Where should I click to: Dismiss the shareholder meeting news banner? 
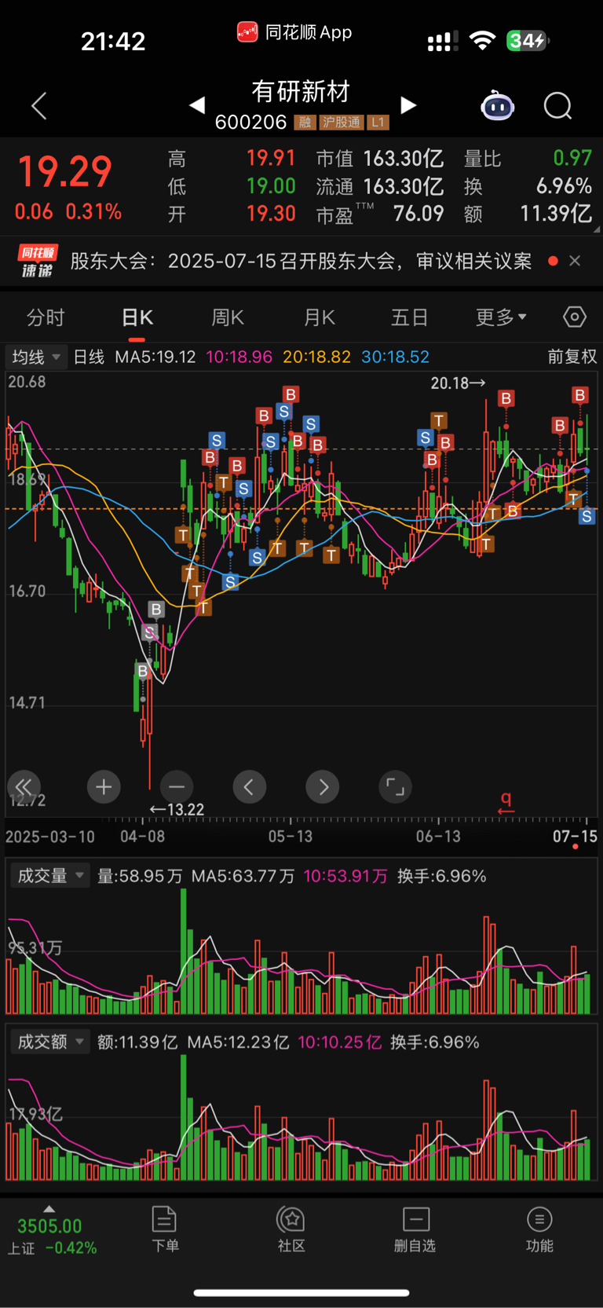point(575,261)
